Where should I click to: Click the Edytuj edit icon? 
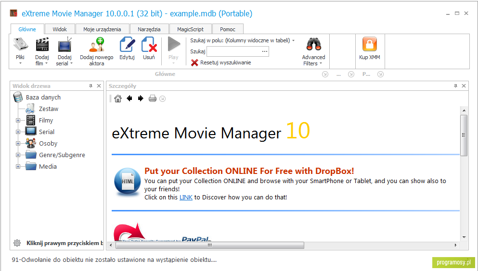[x=127, y=44]
